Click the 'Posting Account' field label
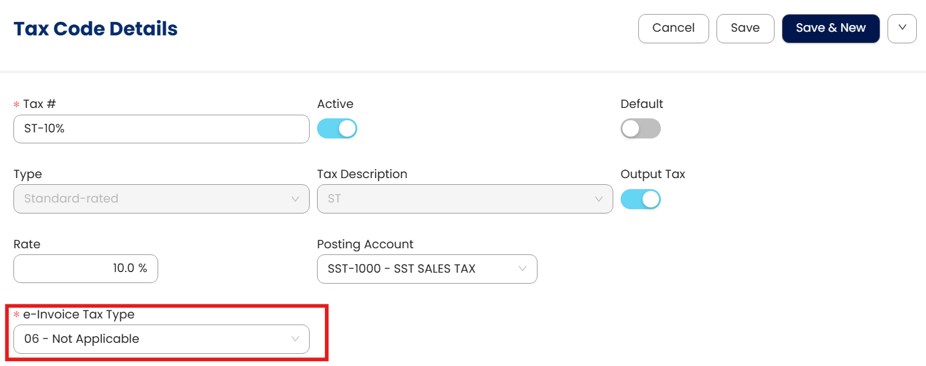The image size is (926, 366). (365, 244)
